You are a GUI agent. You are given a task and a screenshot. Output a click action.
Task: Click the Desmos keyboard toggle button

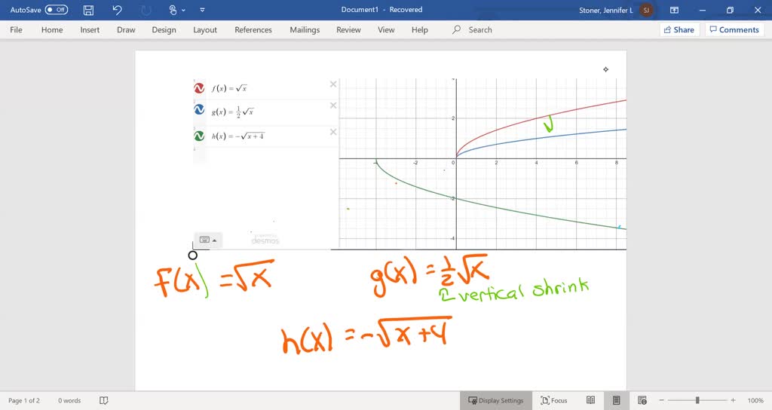point(208,240)
